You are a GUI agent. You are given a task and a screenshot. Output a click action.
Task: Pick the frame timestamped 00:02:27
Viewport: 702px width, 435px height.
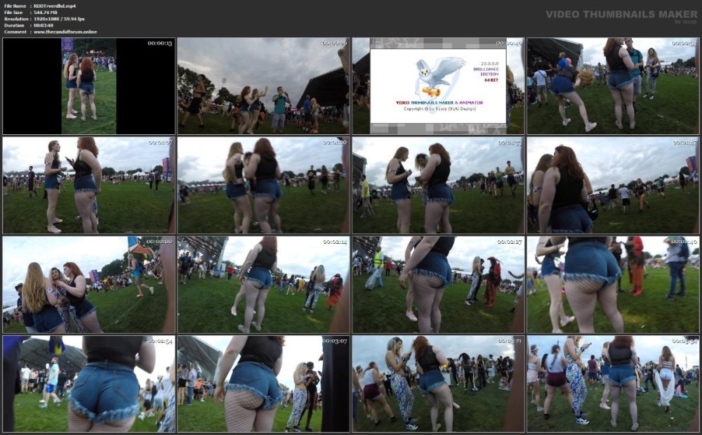click(438, 285)
